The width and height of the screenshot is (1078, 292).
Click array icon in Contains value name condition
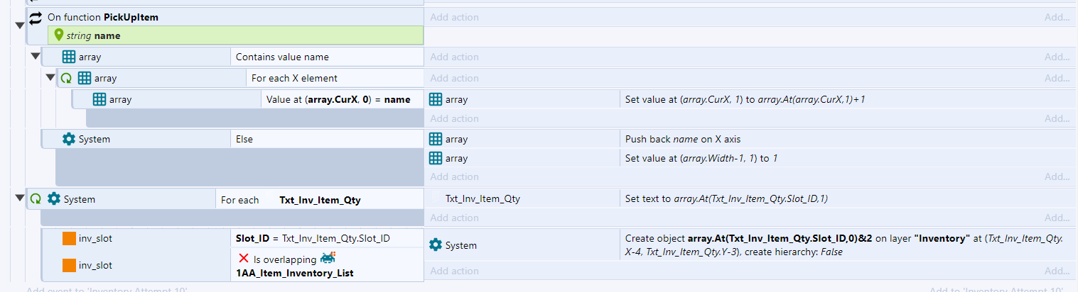(69, 57)
